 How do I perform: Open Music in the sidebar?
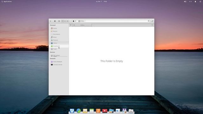(59, 37)
